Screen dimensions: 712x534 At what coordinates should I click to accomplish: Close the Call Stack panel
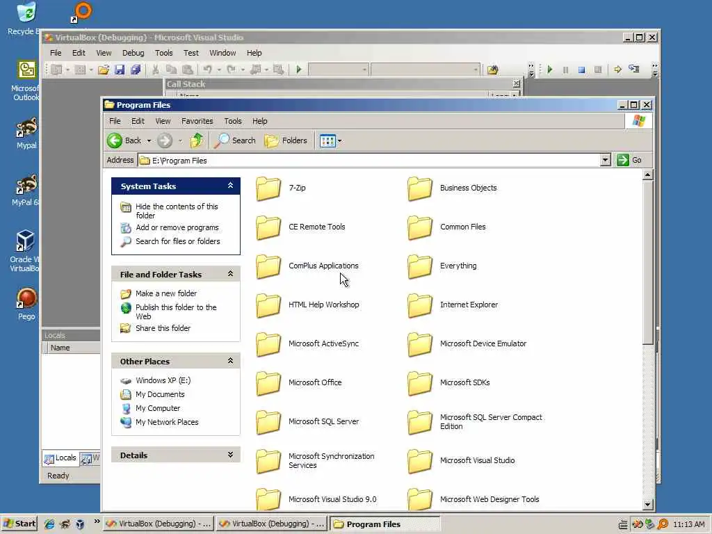[517, 83]
